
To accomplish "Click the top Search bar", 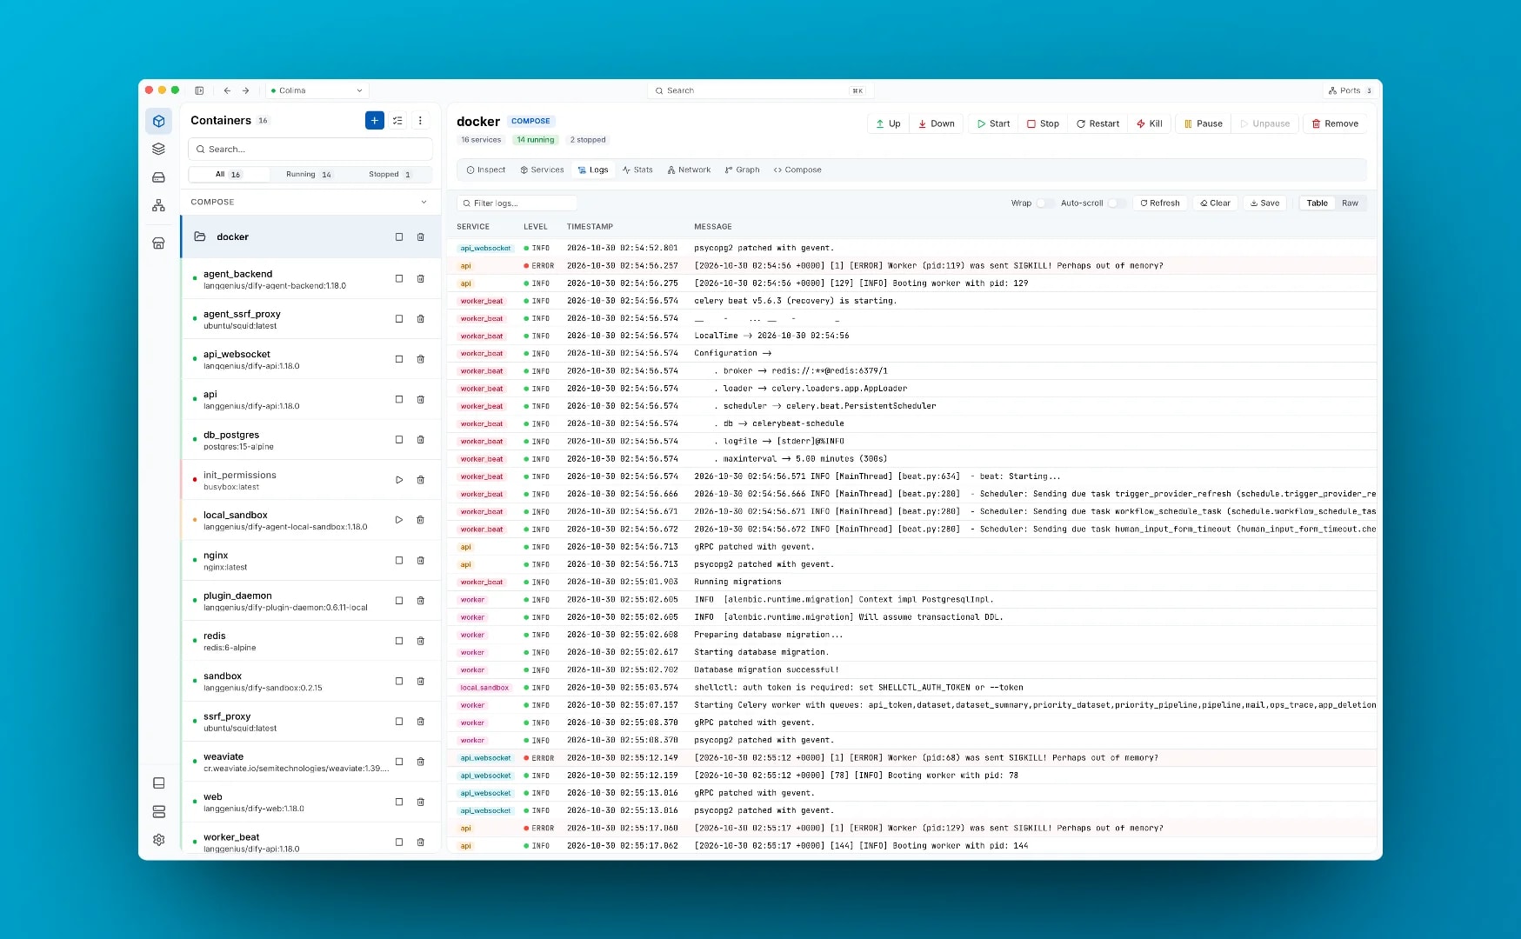I will click(759, 90).
